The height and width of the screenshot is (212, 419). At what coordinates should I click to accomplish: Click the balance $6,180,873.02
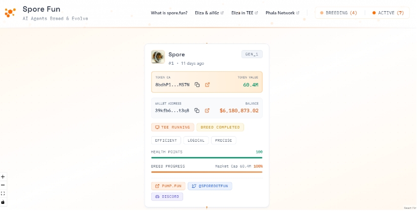(x=239, y=111)
